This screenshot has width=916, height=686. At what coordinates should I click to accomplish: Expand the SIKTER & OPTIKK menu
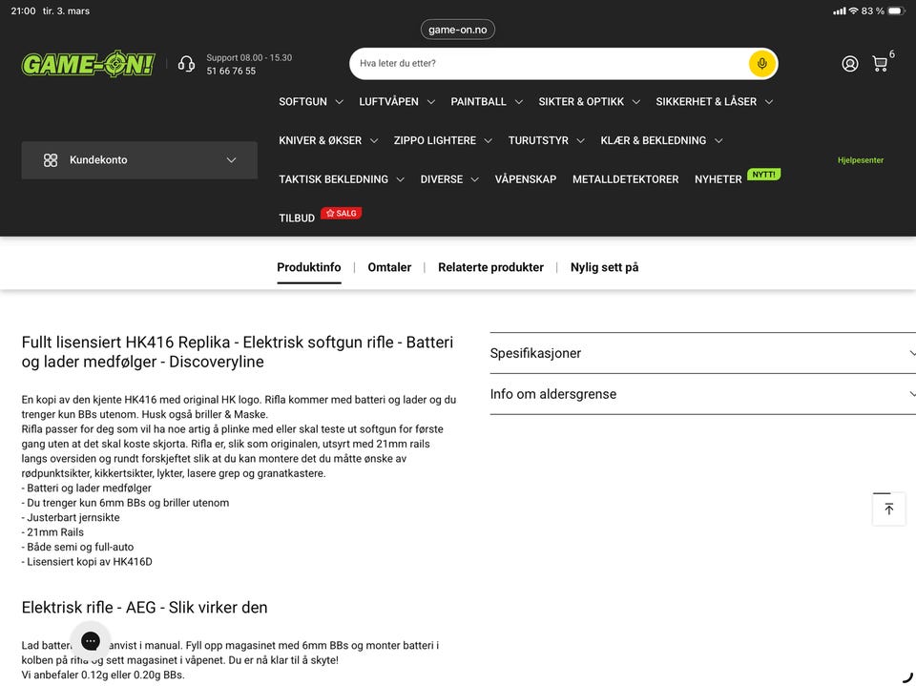pos(589,102)
